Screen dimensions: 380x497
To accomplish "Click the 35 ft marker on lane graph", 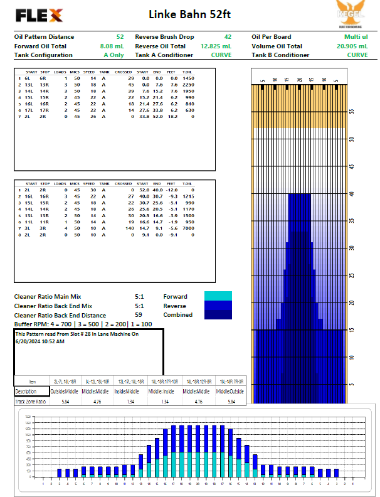I will click(352, 221).
